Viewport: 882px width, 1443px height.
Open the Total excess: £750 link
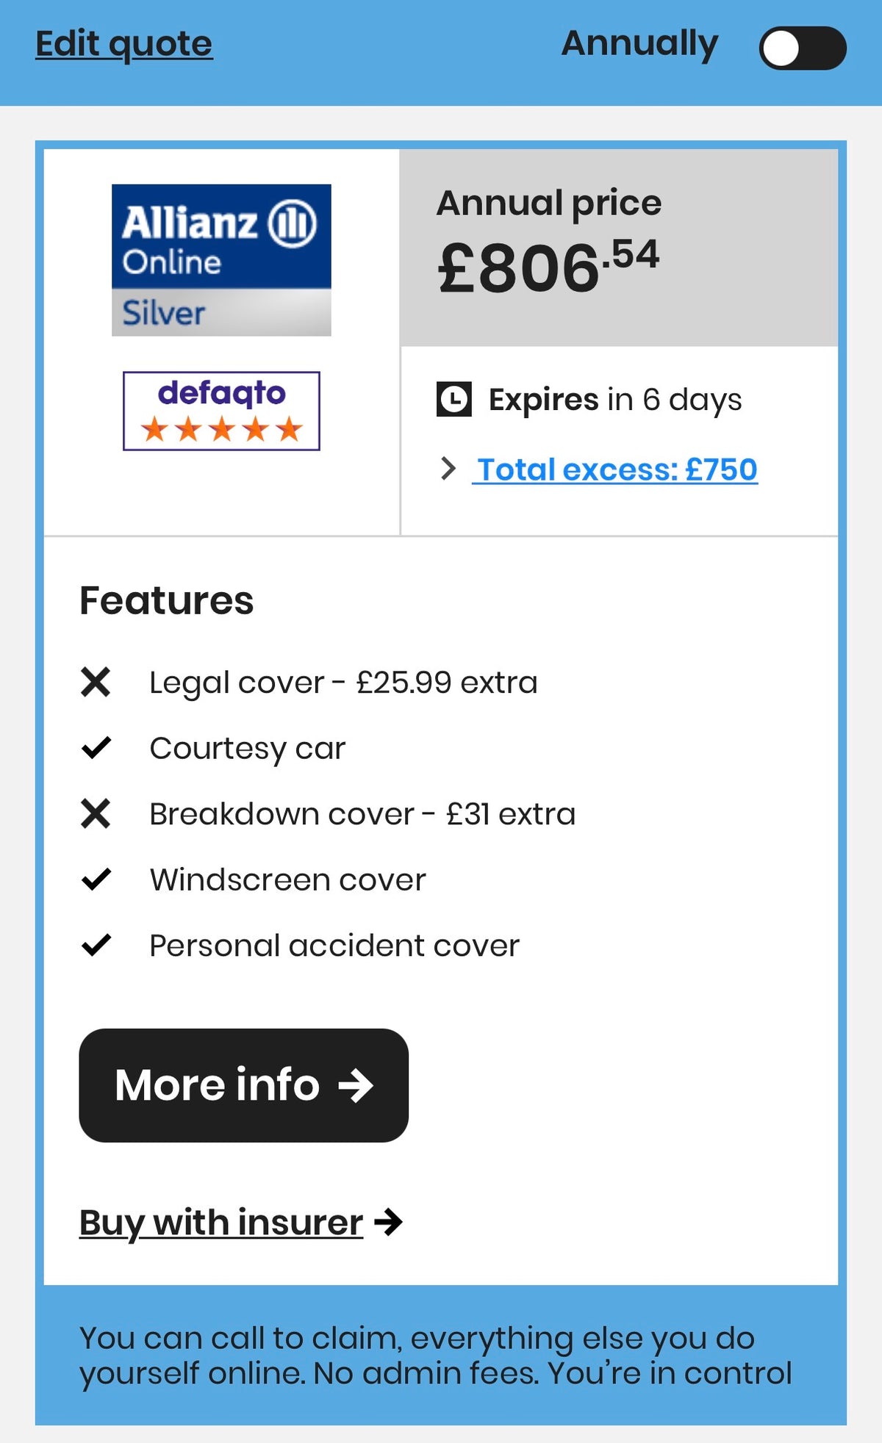(616, 469)
